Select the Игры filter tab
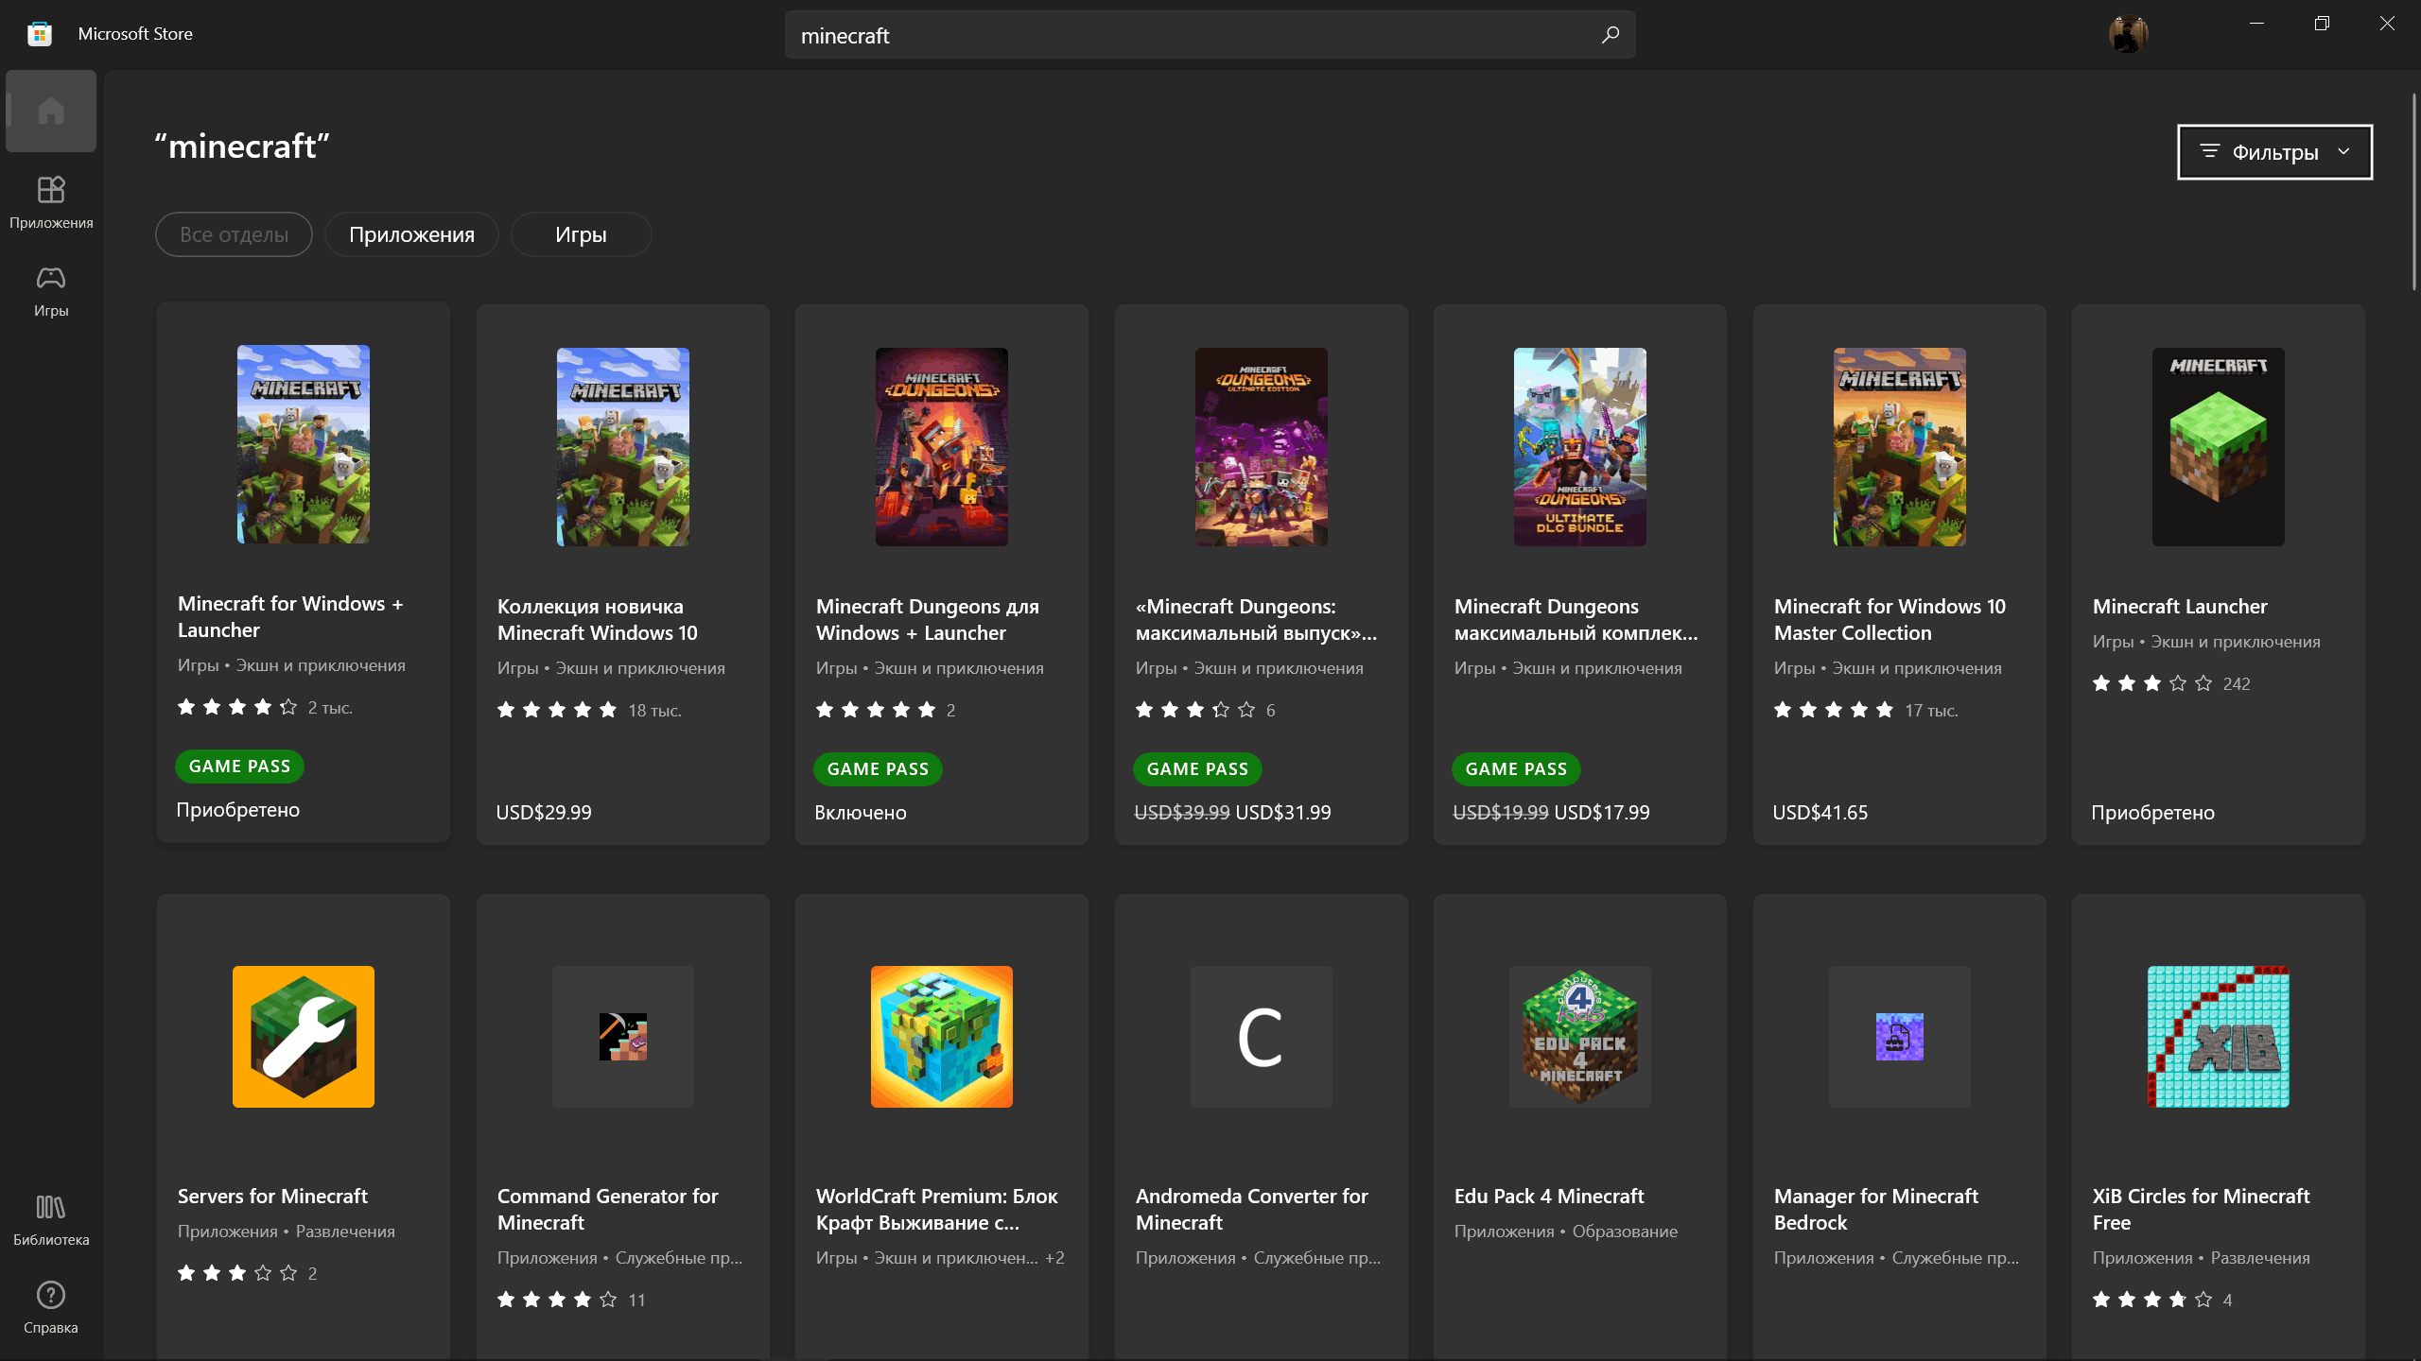 [x=581, y=234]
